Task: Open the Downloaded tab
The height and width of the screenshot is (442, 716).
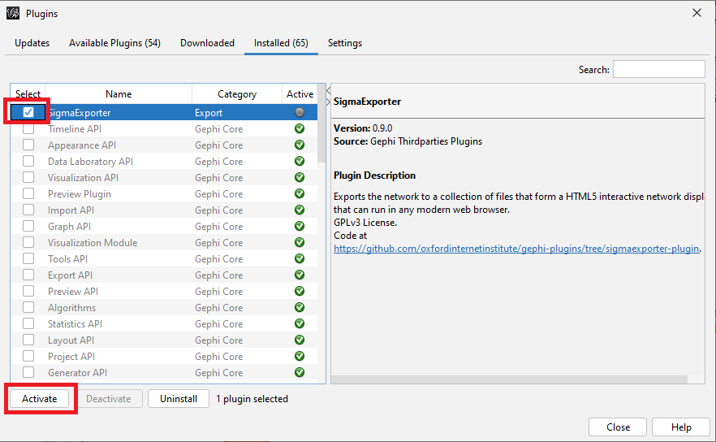Action: click(207, 43)
